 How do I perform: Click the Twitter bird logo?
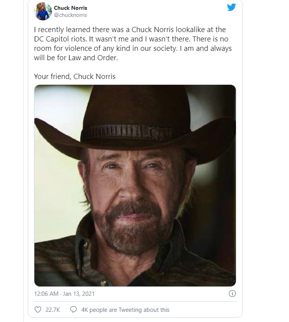tap(232, 7)
